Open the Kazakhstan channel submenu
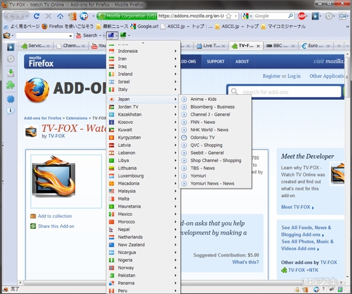352x294 pixels. pos(144,114)
